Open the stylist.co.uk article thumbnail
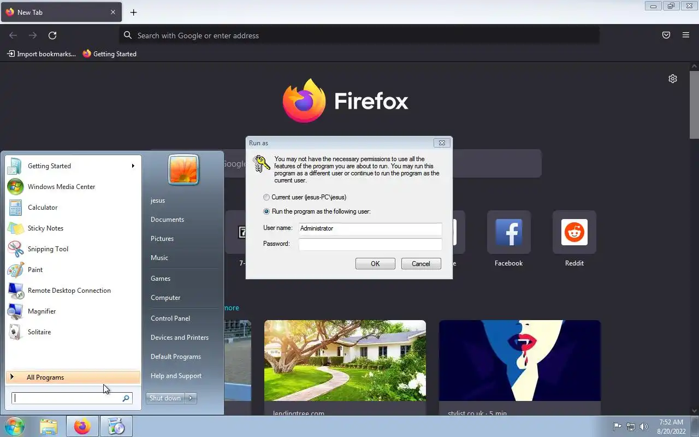Screen dimensions: 699x437 coord(520,361)
